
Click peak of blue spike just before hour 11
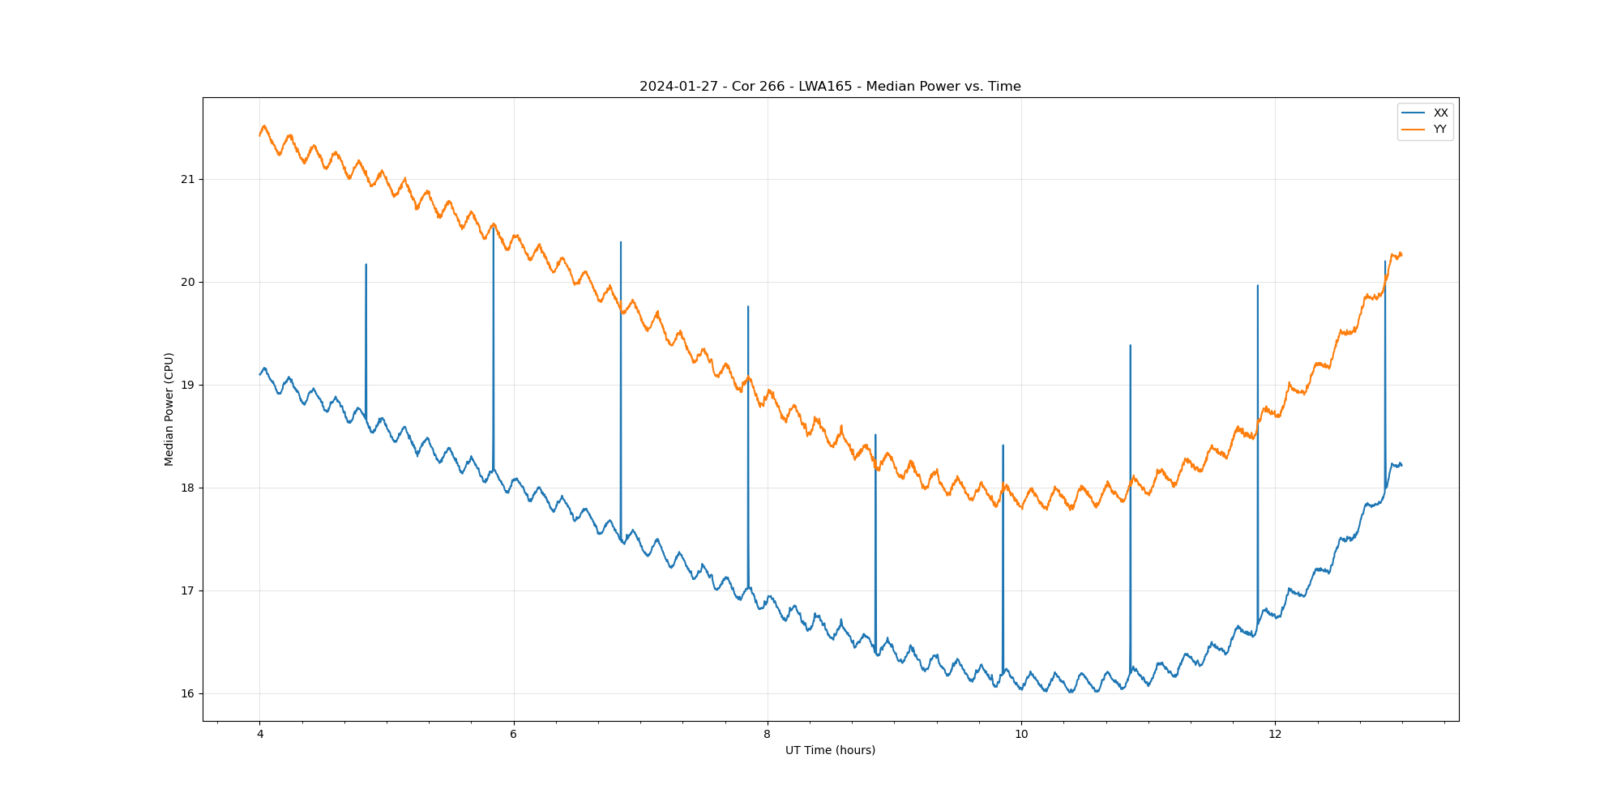(1130, 346)
